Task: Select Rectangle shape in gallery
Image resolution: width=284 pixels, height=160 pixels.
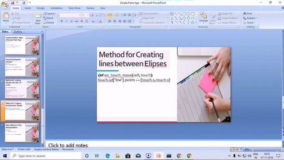Action: pos(185,14)
